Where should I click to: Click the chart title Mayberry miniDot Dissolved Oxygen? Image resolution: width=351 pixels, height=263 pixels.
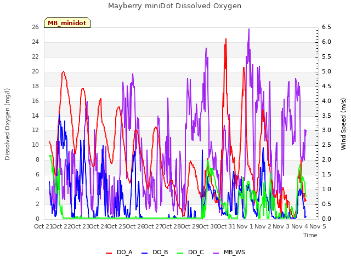click(x=174, y=6)
